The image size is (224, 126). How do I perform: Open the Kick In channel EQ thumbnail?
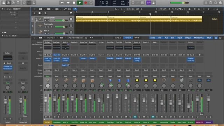65,48
